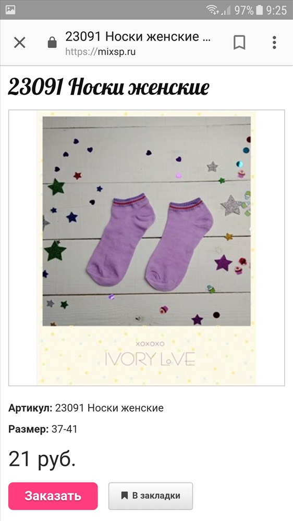
Task: Tap the Артикул product code line
Action: pos(86,408)
